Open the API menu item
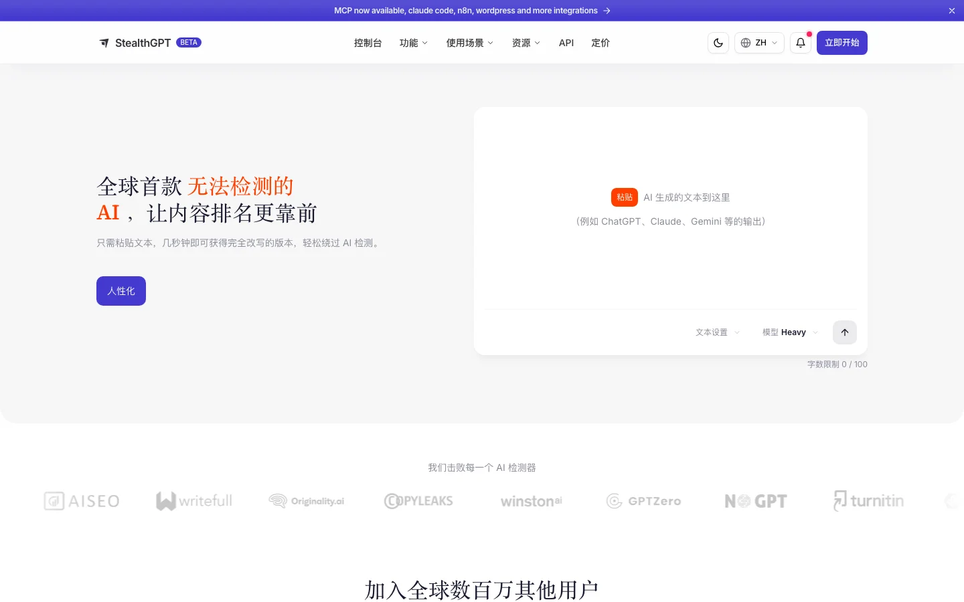Image resolution: width=964 pixels, height=602 pixels. (x=566, y=43)
